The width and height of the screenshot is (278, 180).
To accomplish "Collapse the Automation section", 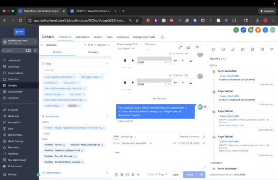I will 107,117.
